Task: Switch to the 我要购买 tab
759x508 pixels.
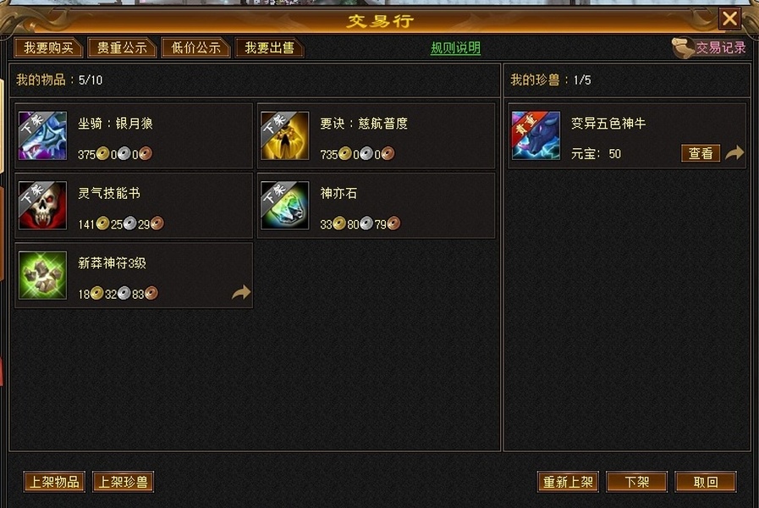Action: [48, 48]
